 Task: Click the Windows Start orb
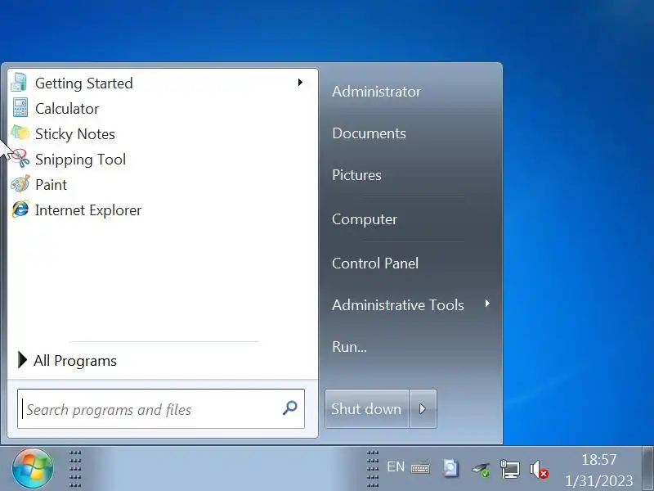[33, 468]
